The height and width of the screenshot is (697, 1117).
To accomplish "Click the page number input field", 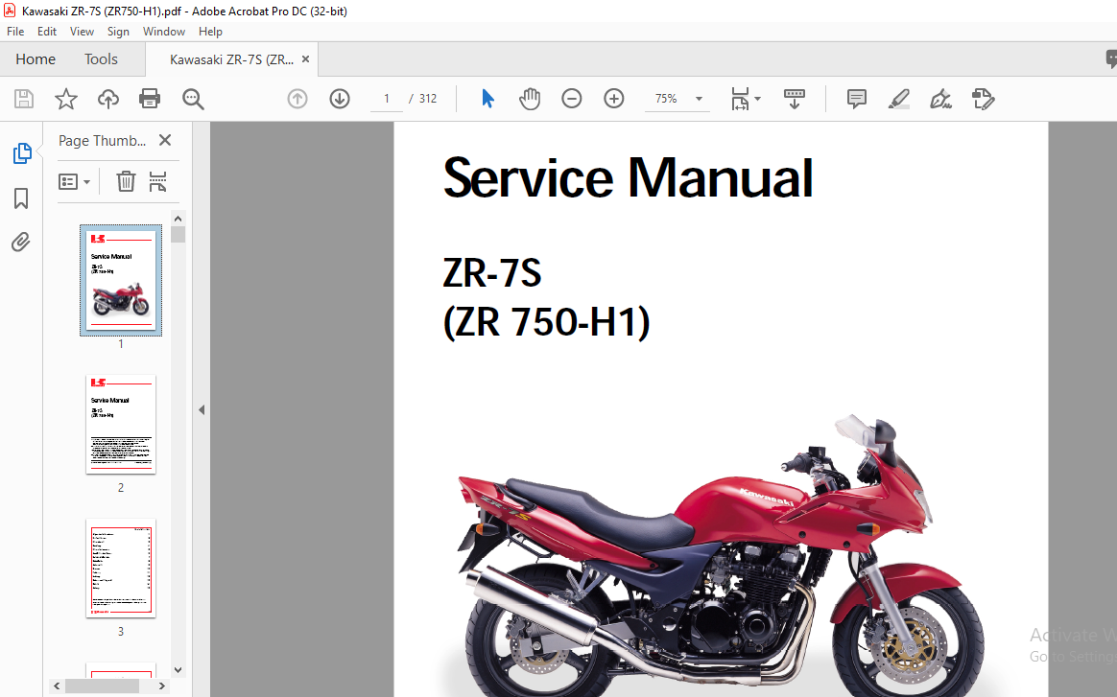I will pyautogui.click(x=387, y=98).
